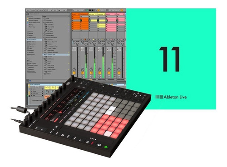Toggle the Drums track activator button
Viewport: 227px width, 167px height.
(74, 73)
